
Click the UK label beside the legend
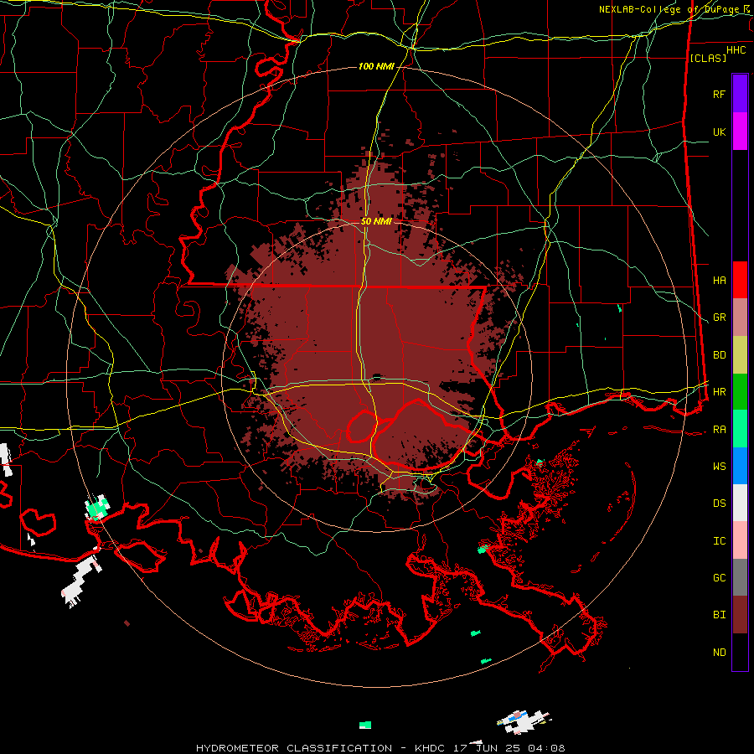pyautogui.click(x=719, y=132)
